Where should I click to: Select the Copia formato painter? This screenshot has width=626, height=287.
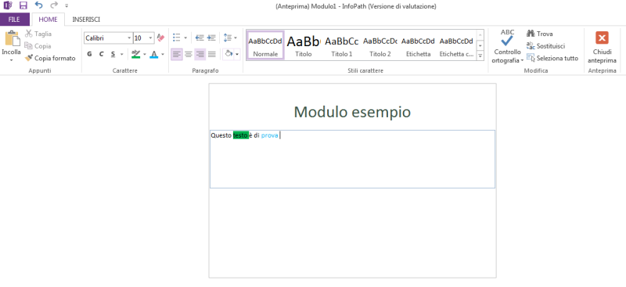[50, 59]
